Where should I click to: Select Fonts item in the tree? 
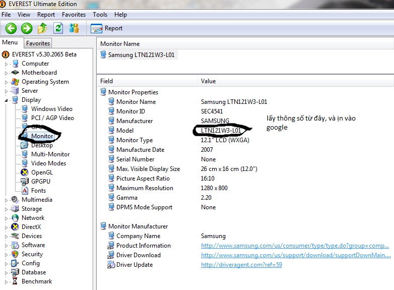click(x=38, y=191)
